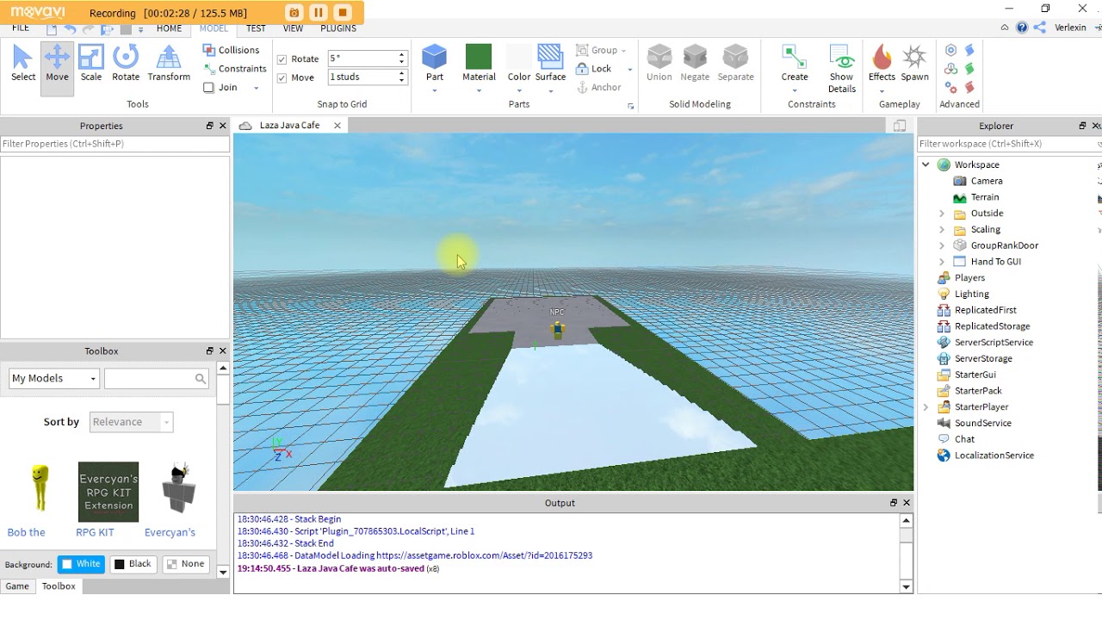Viewport: 1102px width, 620px height.
Task: Click the Lock tool
Action: click(594, 69)
